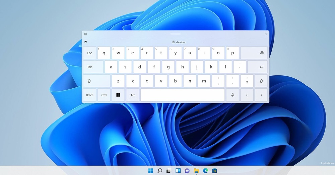Tap the i key
This screenshot has width=335, height=175.
[204, 53]
